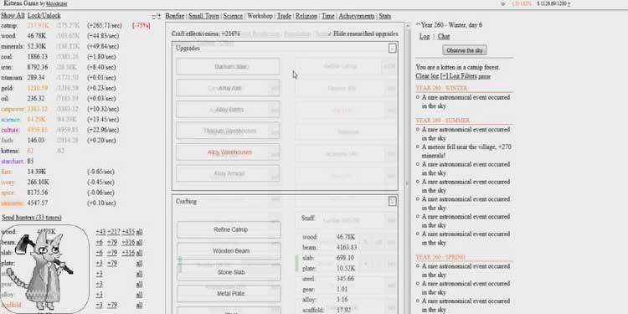Click the Lock/Unlock resources link
Image resolution: width=628 pixels, height=314 pixels.
click(x=44, y=16)
